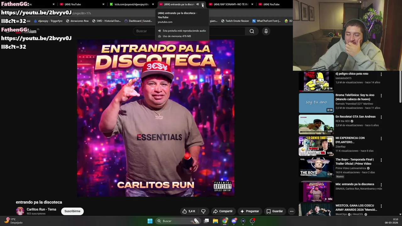This screenshot has height=226, width=402.
Task: Open Windows Start menu
Action: point(150,221)
